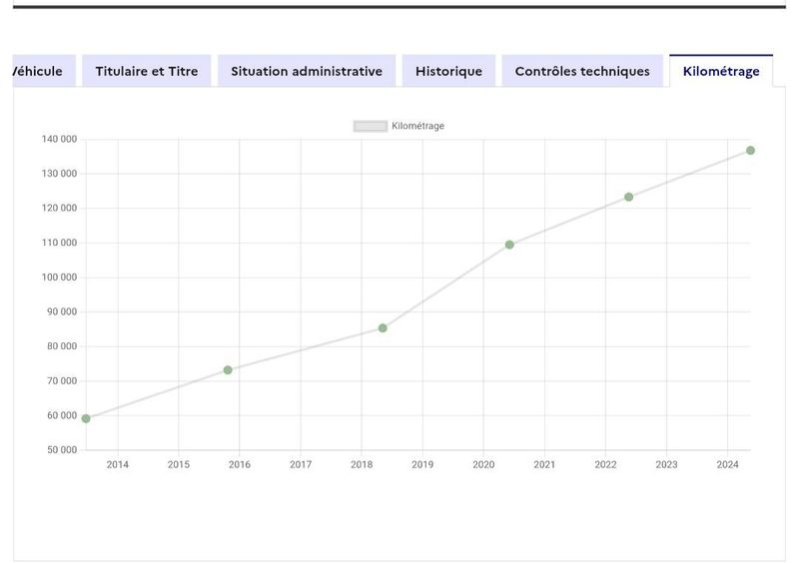Image resolution: width=799 pixels, height=563 pixels.
Task: Open the Véhicule tab
Action: click(44, 71)
